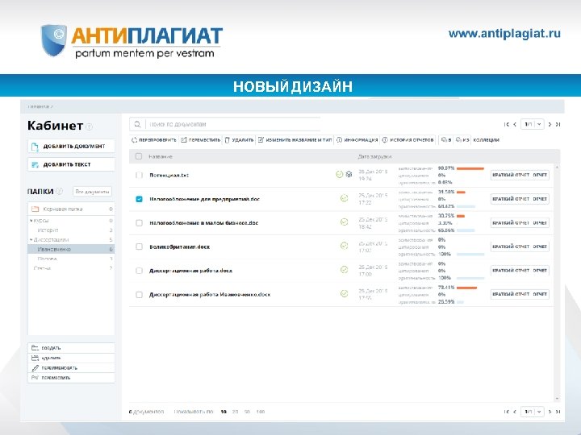Check Диссертационная работа Иванченко.docx checkbox
Screen dimensions: 581x435
[139, 295]
